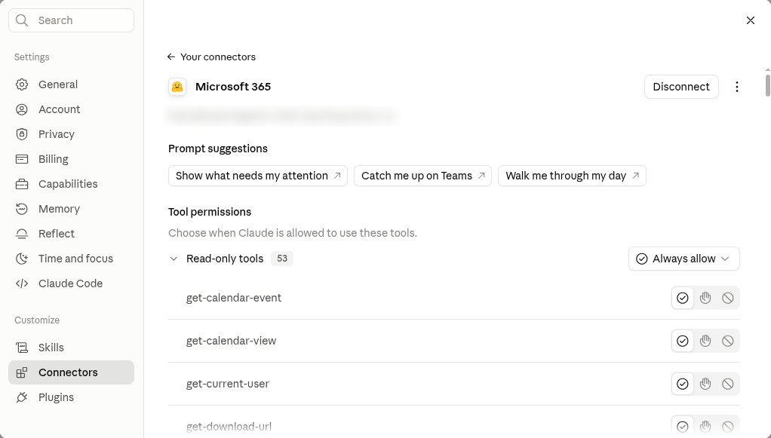The image size is (771, 438).
Task: Set get-calendar-event to needs approval
Action: (x=705, y=298)
